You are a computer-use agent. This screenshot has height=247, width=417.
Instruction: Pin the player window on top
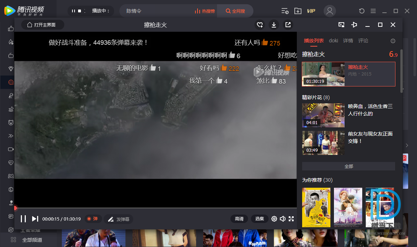tap(354, 25)
